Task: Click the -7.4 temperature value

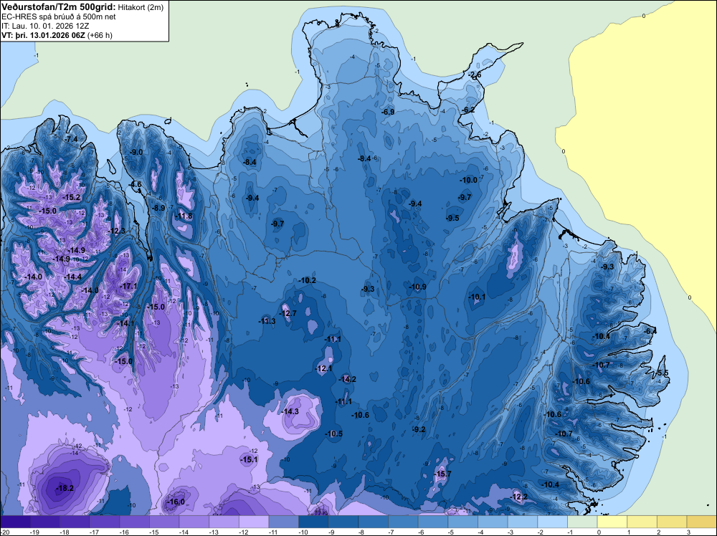Action: (x=70, y=139)
